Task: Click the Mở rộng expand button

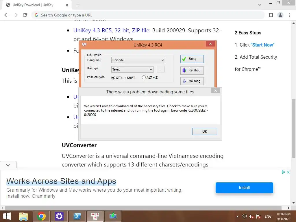Action: (192, 81)
